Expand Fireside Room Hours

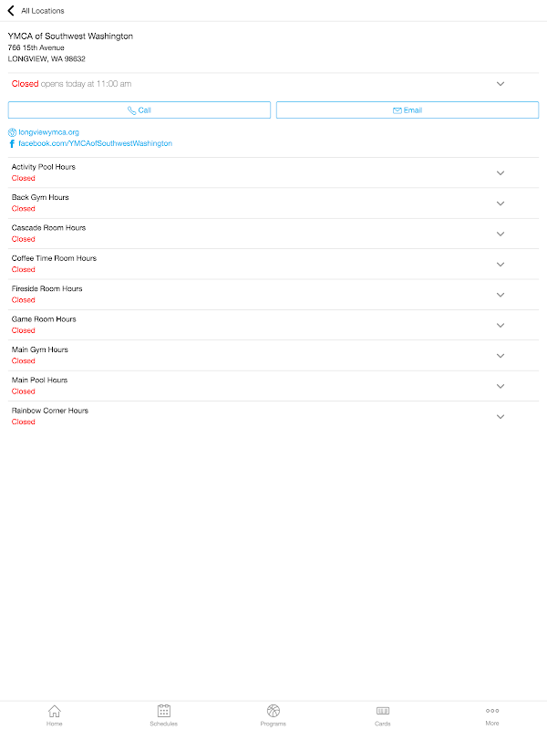tap(501, 295)
